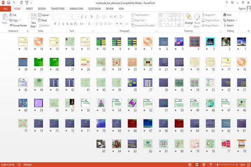Screen dimensions: 251x167
Task: Click the Slide Sorter view icon in the status bar
Action: [197, 164]
